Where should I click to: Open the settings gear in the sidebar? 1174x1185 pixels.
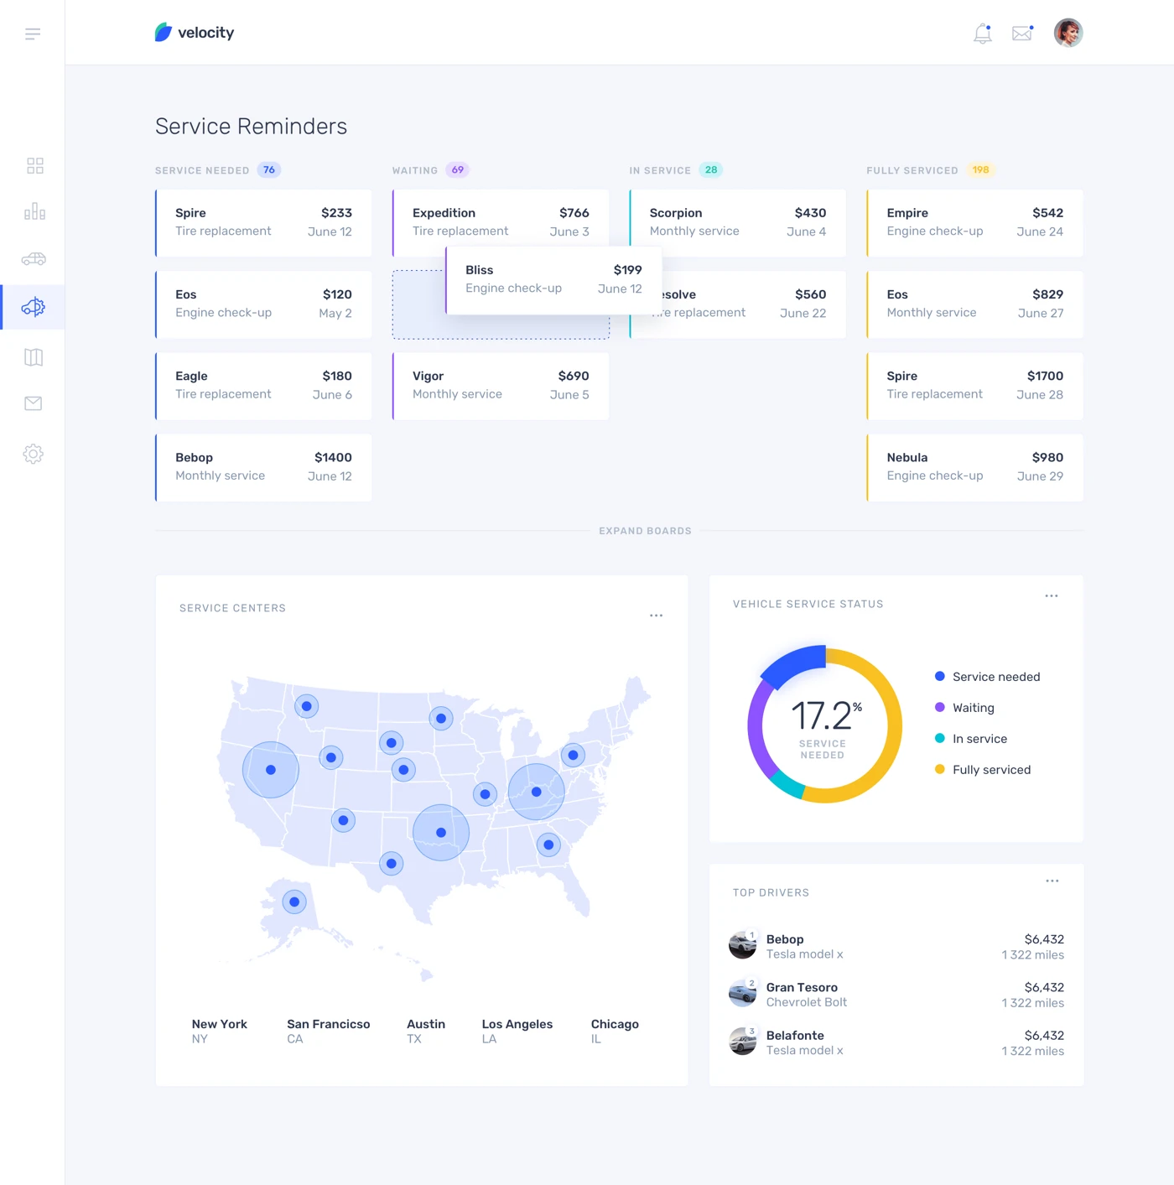[34, 453]
